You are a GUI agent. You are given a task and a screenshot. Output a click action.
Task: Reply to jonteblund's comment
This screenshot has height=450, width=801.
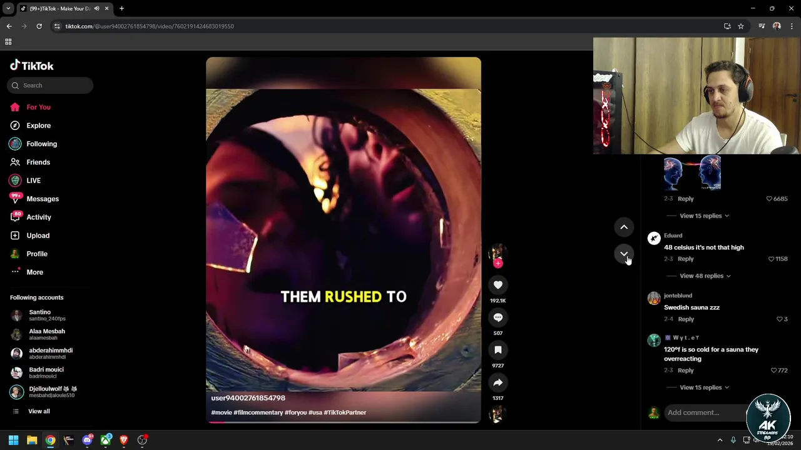point(686,319)
